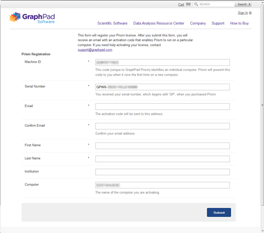Click the Prism Registration heading

click(36, 54)
